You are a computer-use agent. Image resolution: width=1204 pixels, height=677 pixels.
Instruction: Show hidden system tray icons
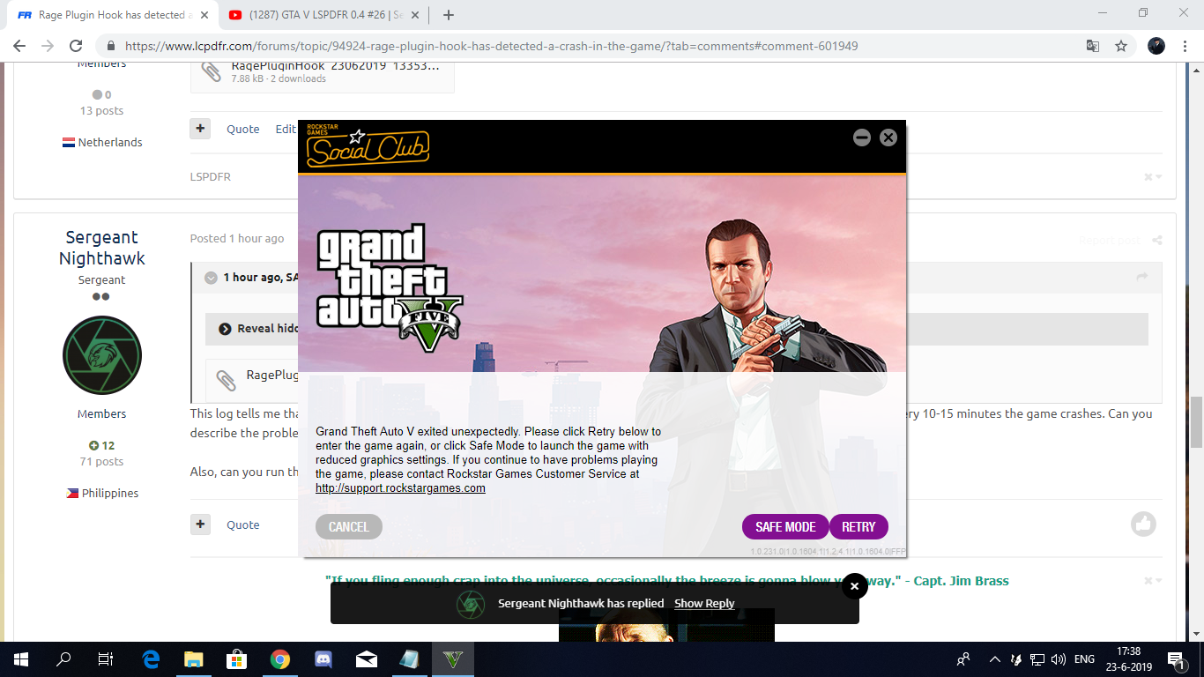pos(995,658)
